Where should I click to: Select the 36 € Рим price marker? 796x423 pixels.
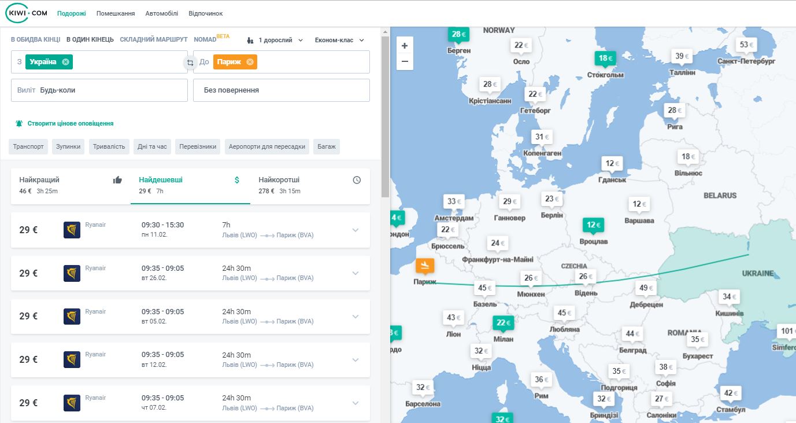[x=541, y=380]
